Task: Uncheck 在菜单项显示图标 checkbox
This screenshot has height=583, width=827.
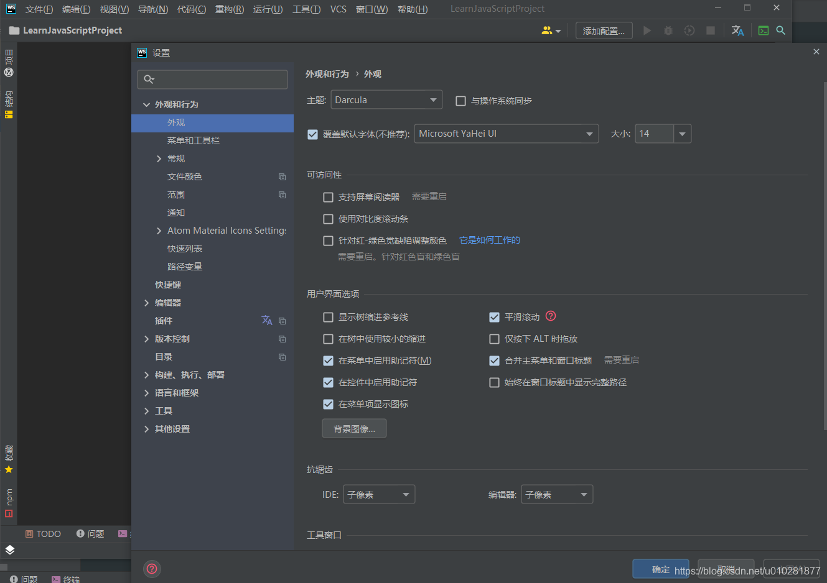Action: coord(329,404)
